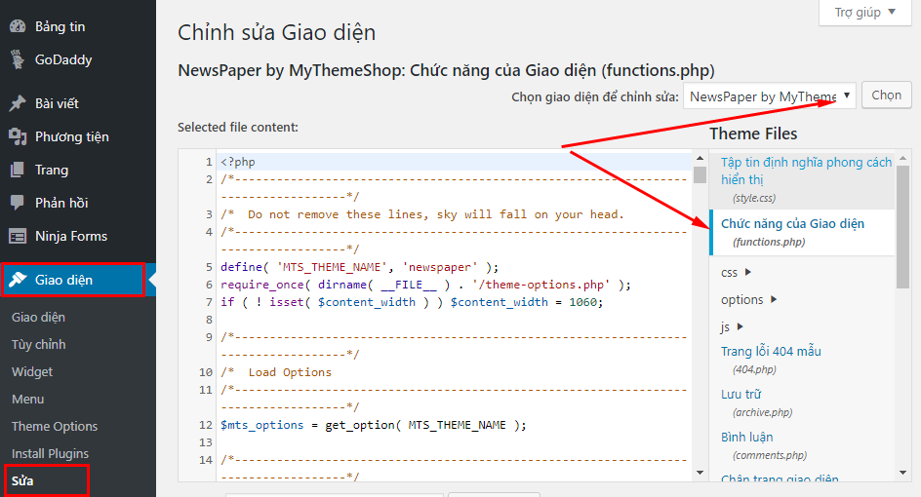Click the require_once theme-options.php line
Viewport: 921px width, 497px height.
click(x=425, y=285)
